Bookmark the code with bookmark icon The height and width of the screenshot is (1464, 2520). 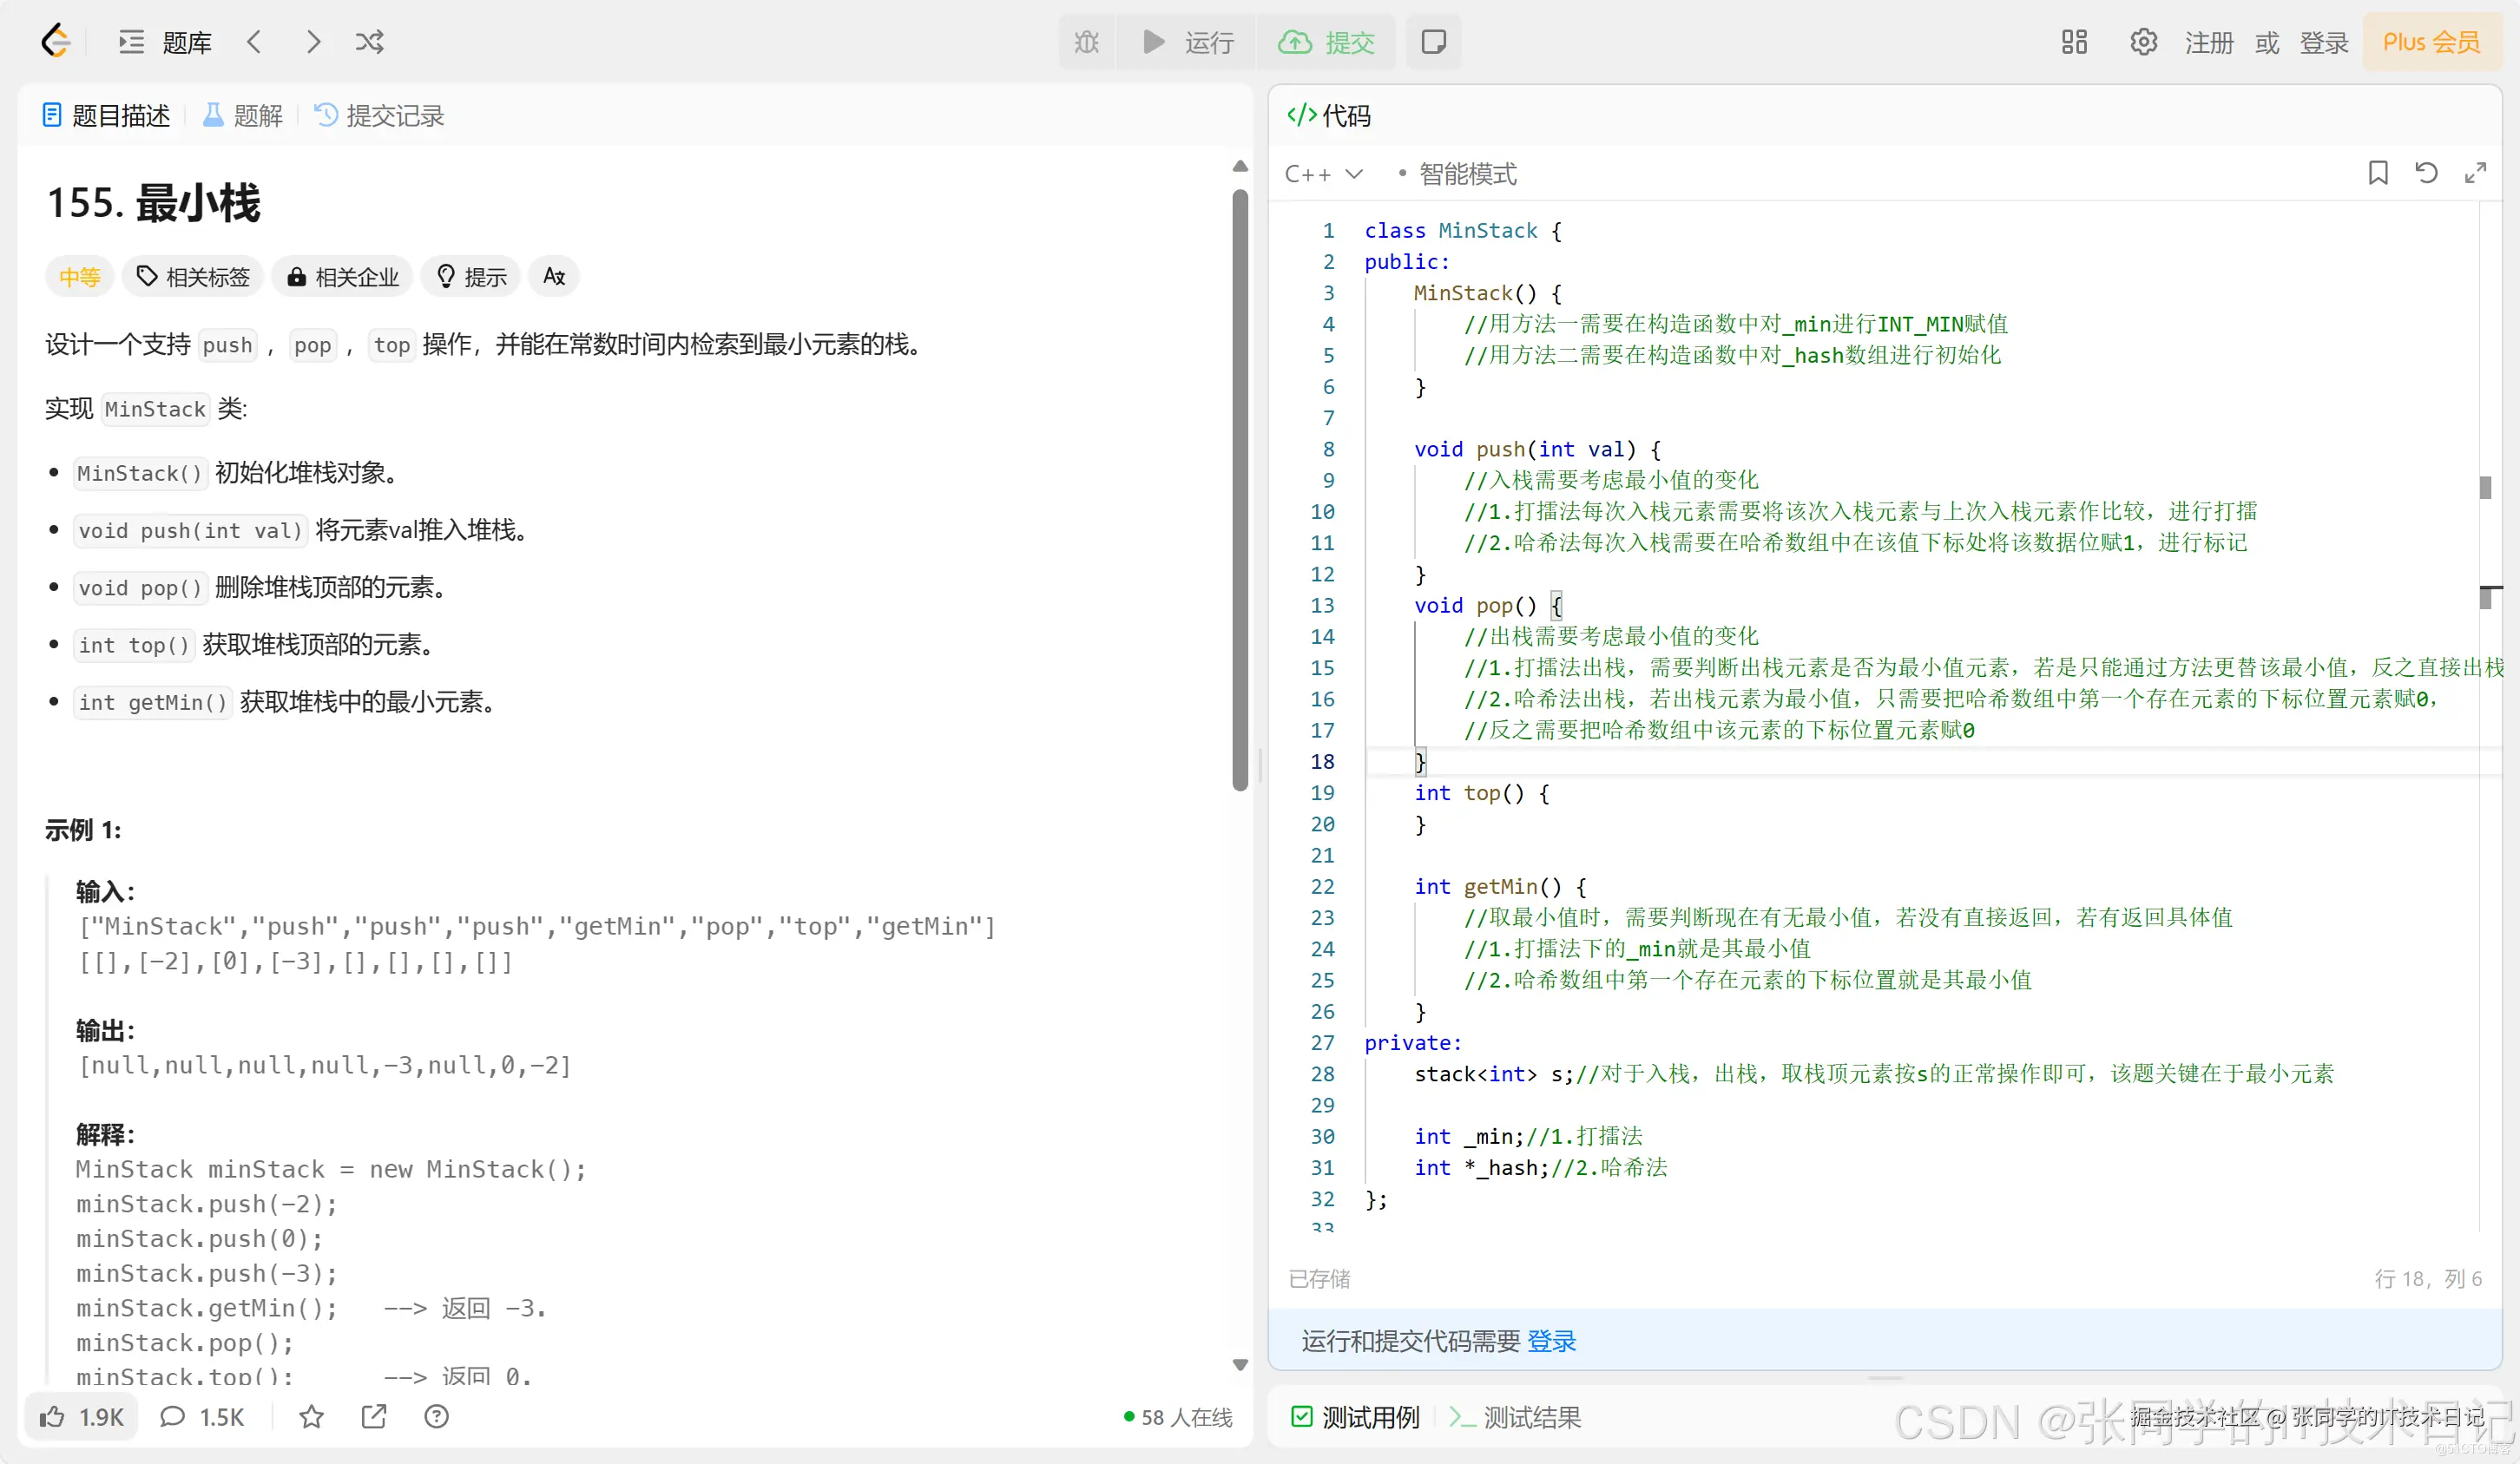[2378, 173]
